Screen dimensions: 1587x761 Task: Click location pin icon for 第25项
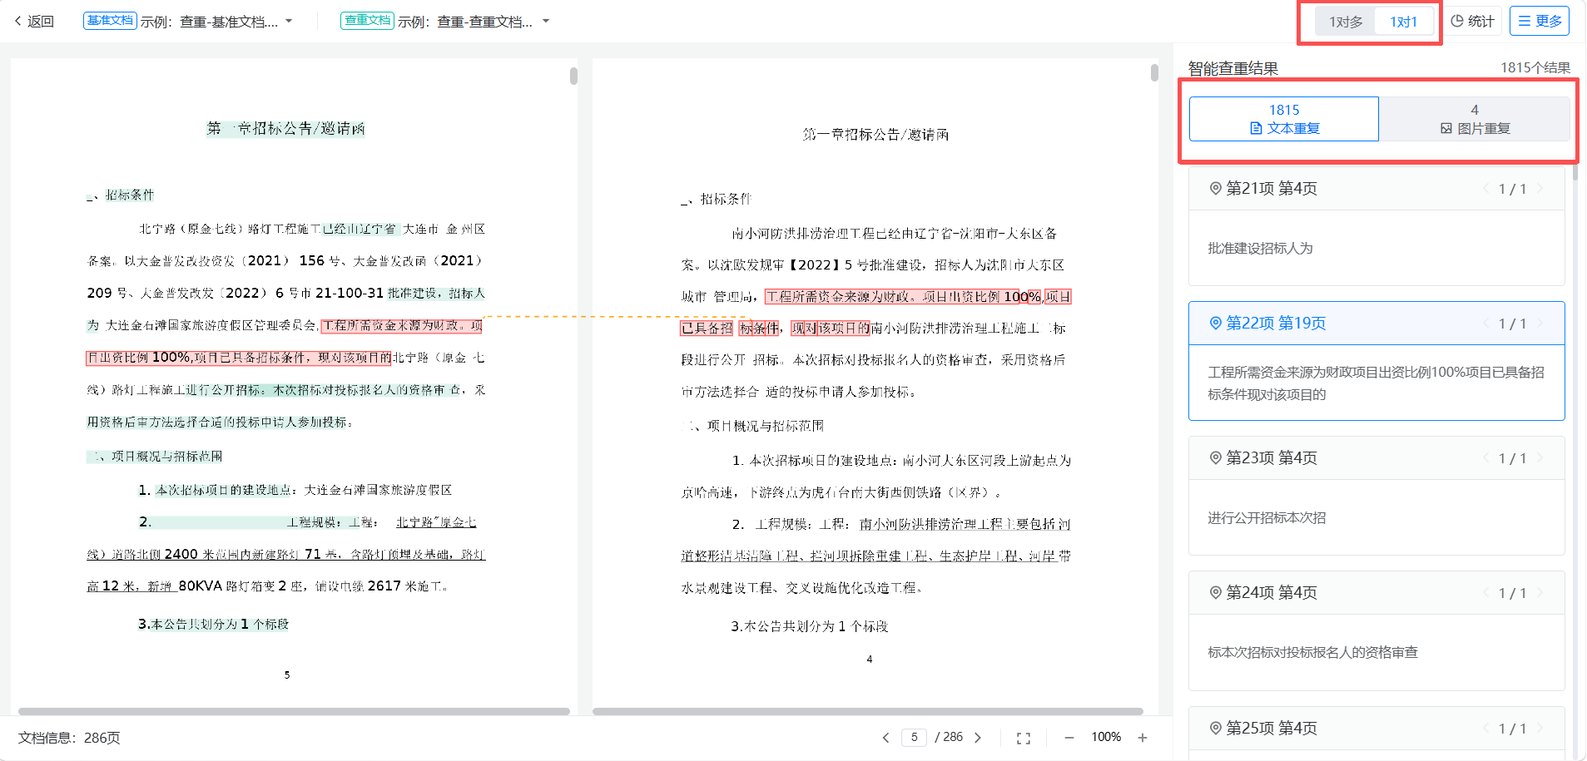point(1215,729)
